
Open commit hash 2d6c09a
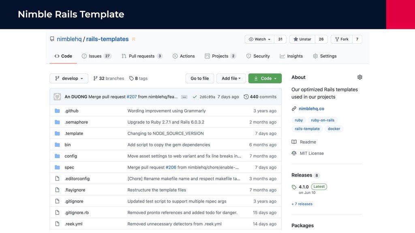207,97
